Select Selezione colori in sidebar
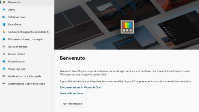This screenshot has height=112, width=199. (x=27, y=17)
